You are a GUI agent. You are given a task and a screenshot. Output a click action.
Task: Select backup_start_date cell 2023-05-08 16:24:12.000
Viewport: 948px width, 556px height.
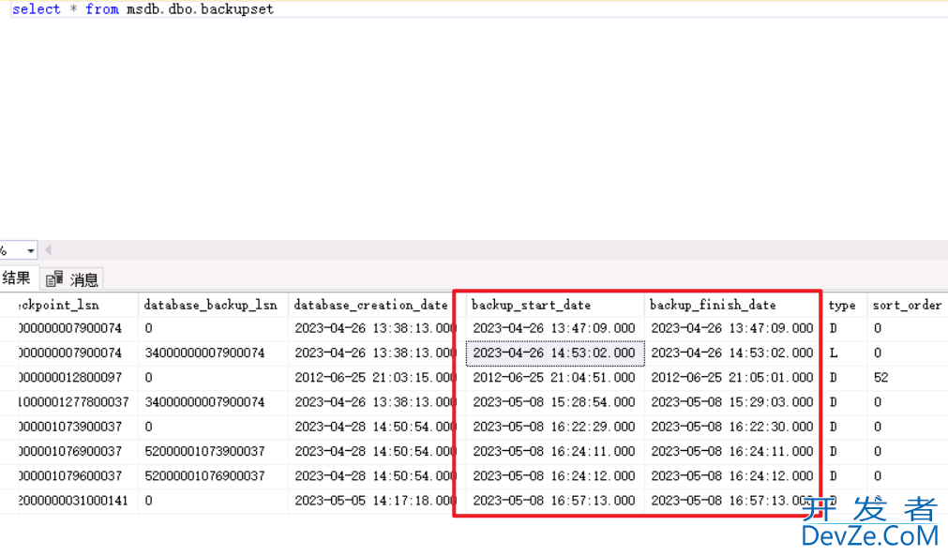point(554,476)
